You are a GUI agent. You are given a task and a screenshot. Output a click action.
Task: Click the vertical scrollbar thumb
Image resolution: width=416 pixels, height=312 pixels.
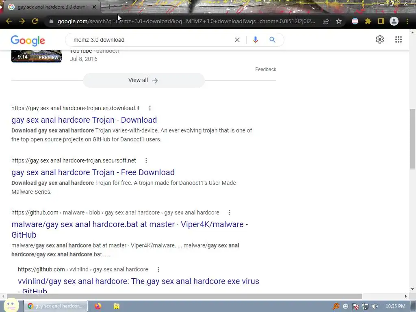(412, 139)
